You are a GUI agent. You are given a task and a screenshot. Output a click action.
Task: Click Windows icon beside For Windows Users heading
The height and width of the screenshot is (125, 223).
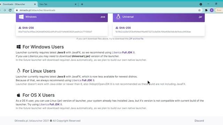tap(18, 47)
